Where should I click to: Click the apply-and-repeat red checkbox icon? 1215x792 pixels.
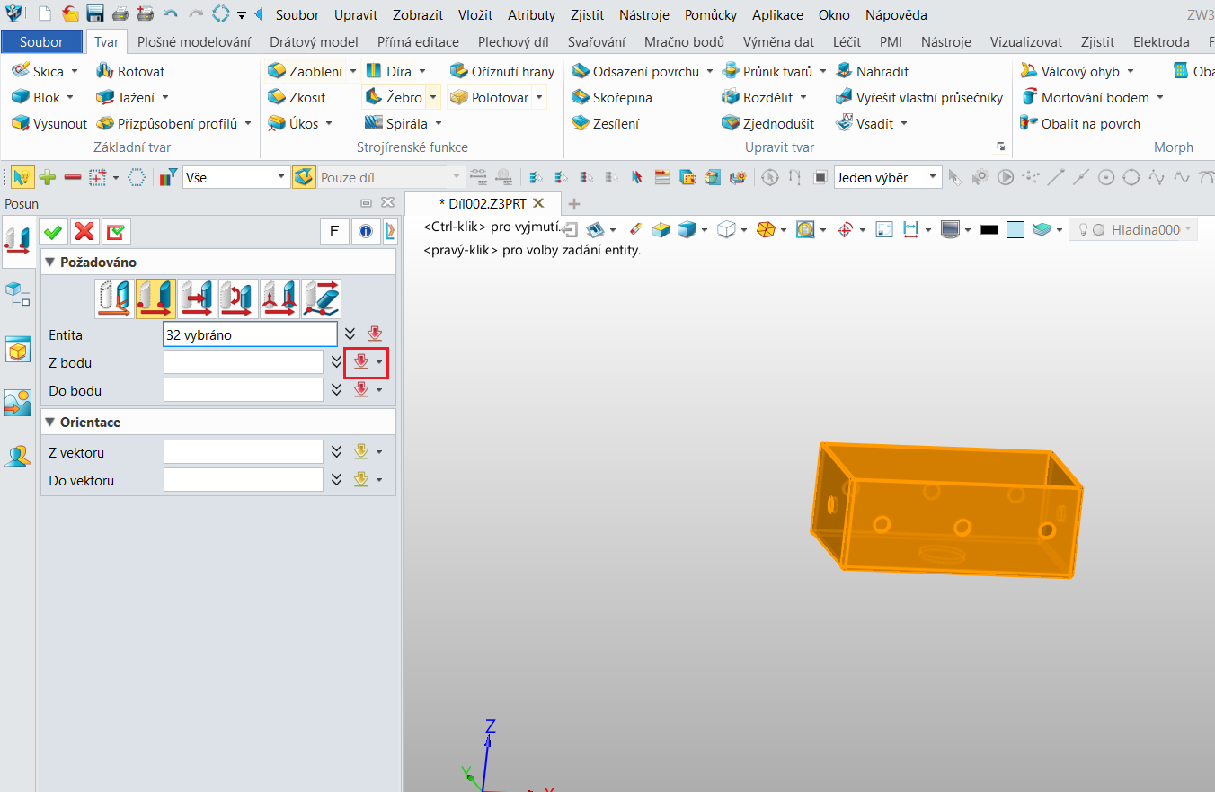tap(116, 232)
